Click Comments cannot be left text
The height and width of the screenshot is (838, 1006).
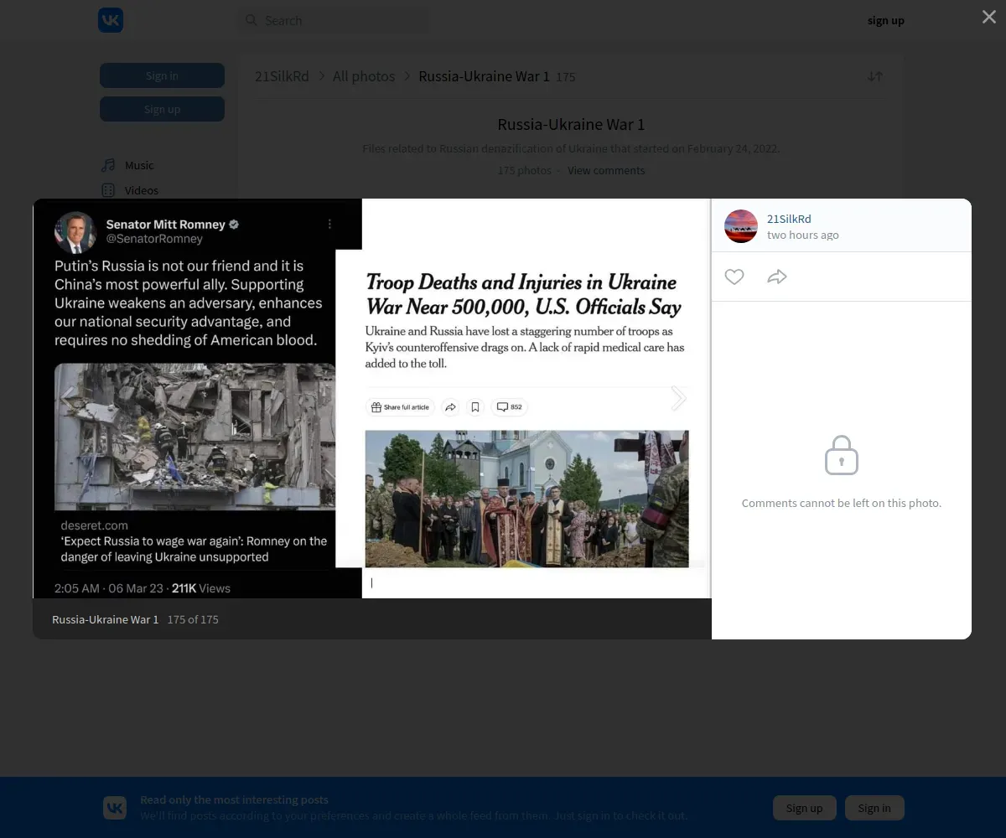click(842, 503)
